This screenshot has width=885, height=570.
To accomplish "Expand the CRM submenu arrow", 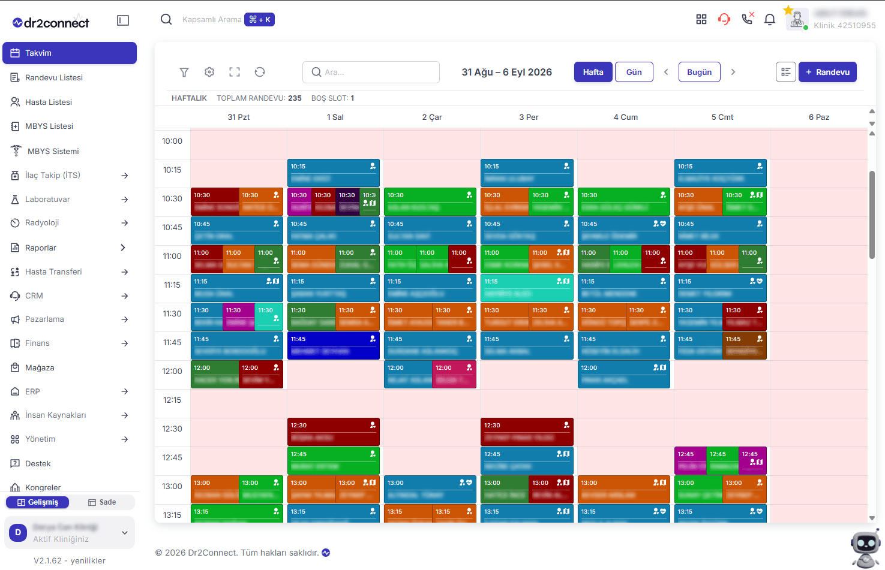I will pos(125,296).
